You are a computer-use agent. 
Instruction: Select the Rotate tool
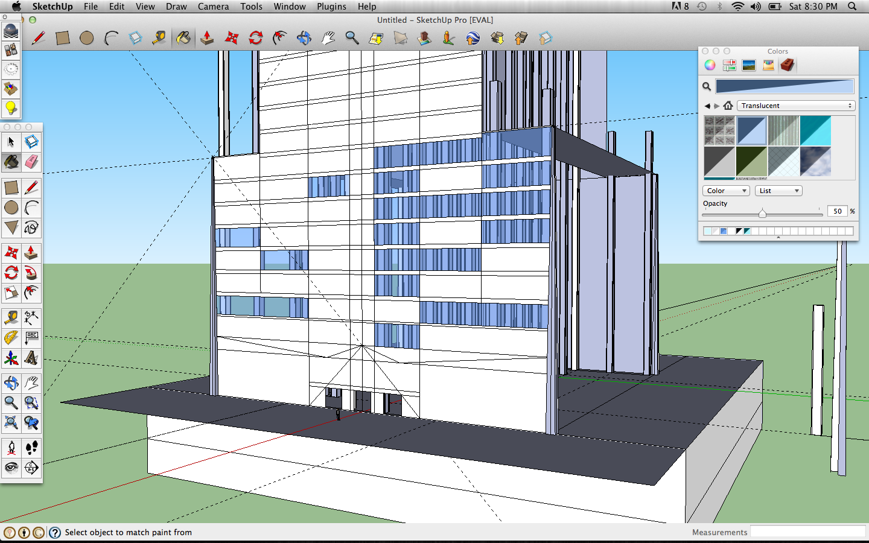pyautogui.click(x=11, y=273)
